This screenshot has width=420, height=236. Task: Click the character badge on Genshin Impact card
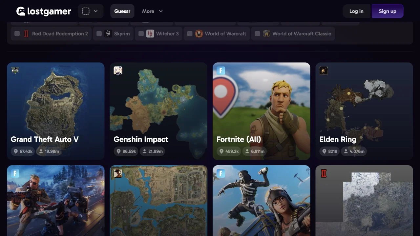pyautogui.click(x=118, y=70)
